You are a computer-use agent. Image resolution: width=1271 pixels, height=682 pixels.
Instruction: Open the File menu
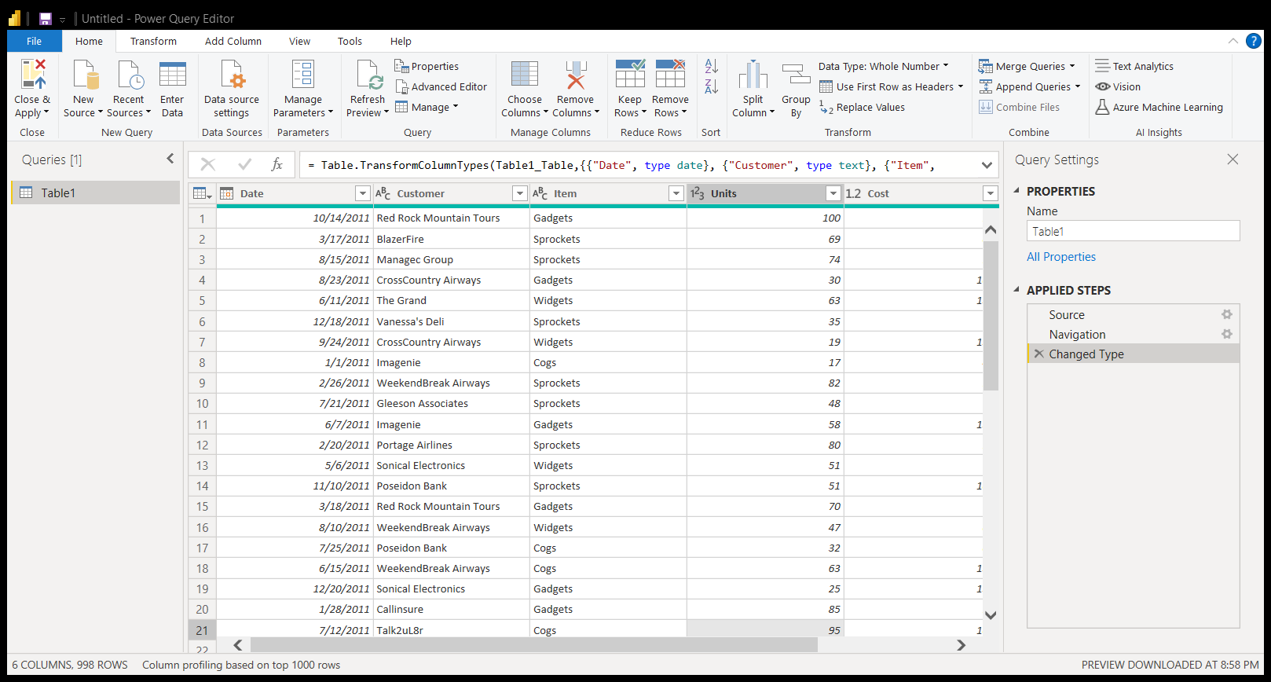[x=35, y=41]
